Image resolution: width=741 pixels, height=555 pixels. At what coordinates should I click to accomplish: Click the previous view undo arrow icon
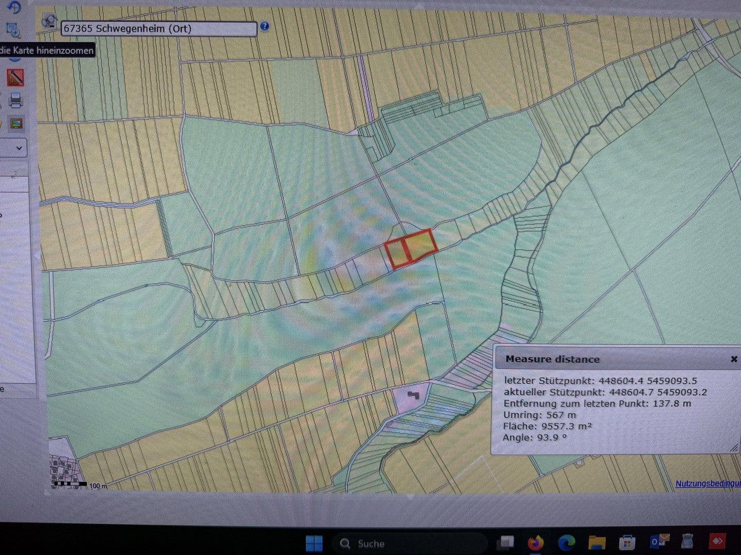click(x=15, y=7)
